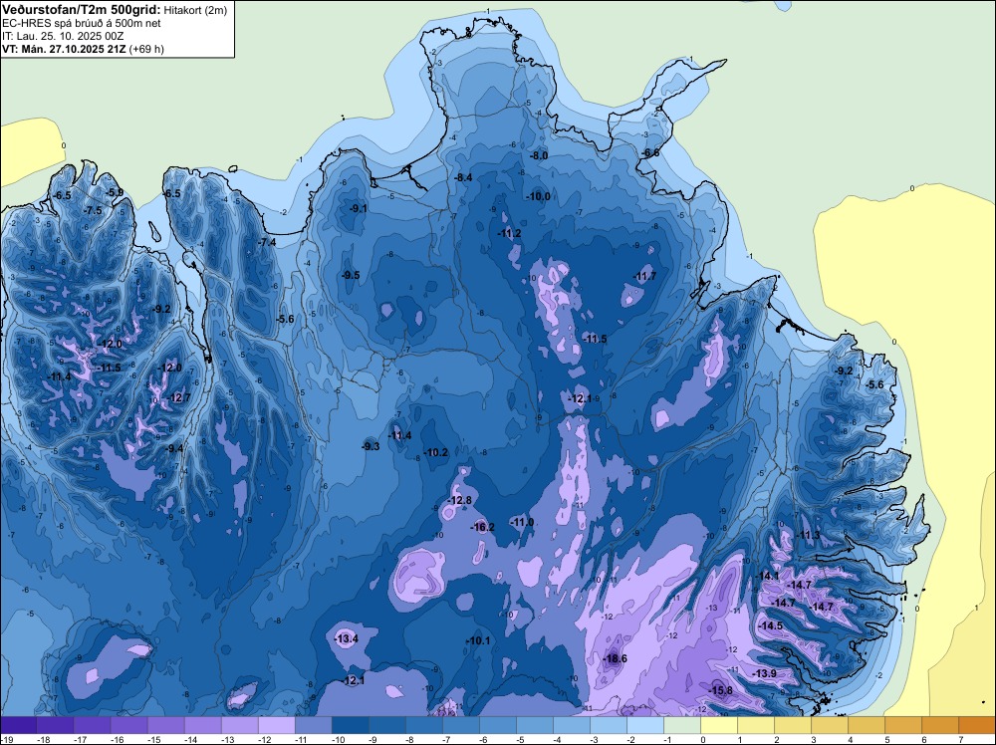The height and width of the screenshot is (745, 996).
Task: Click the legend swatch between 3 and 4
Action: coord(830,725)
